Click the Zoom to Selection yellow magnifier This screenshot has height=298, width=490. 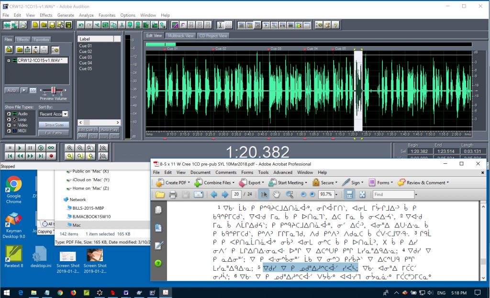tap(70, 156)
